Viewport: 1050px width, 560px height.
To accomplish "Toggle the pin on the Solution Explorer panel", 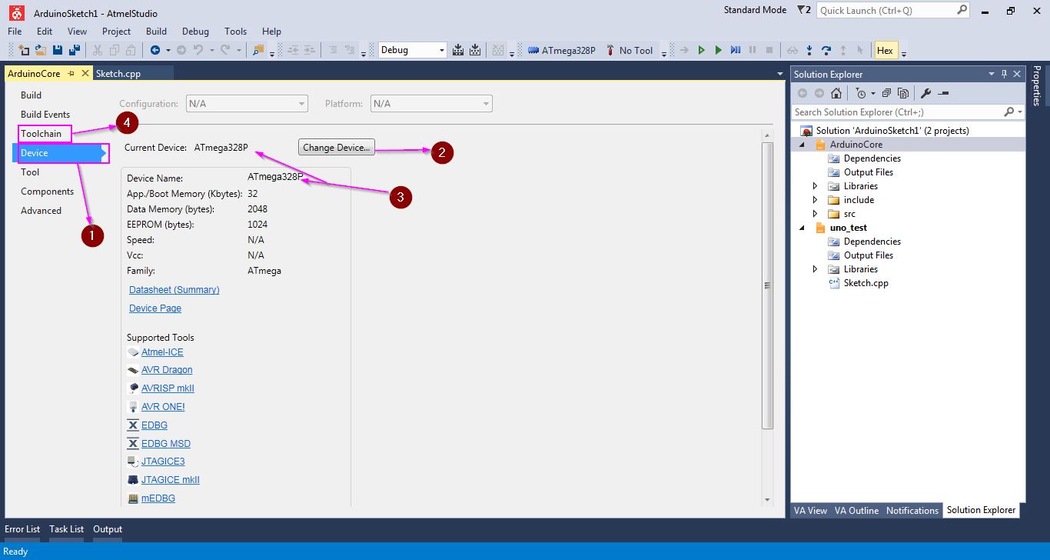I will (x=1004, y=74).
